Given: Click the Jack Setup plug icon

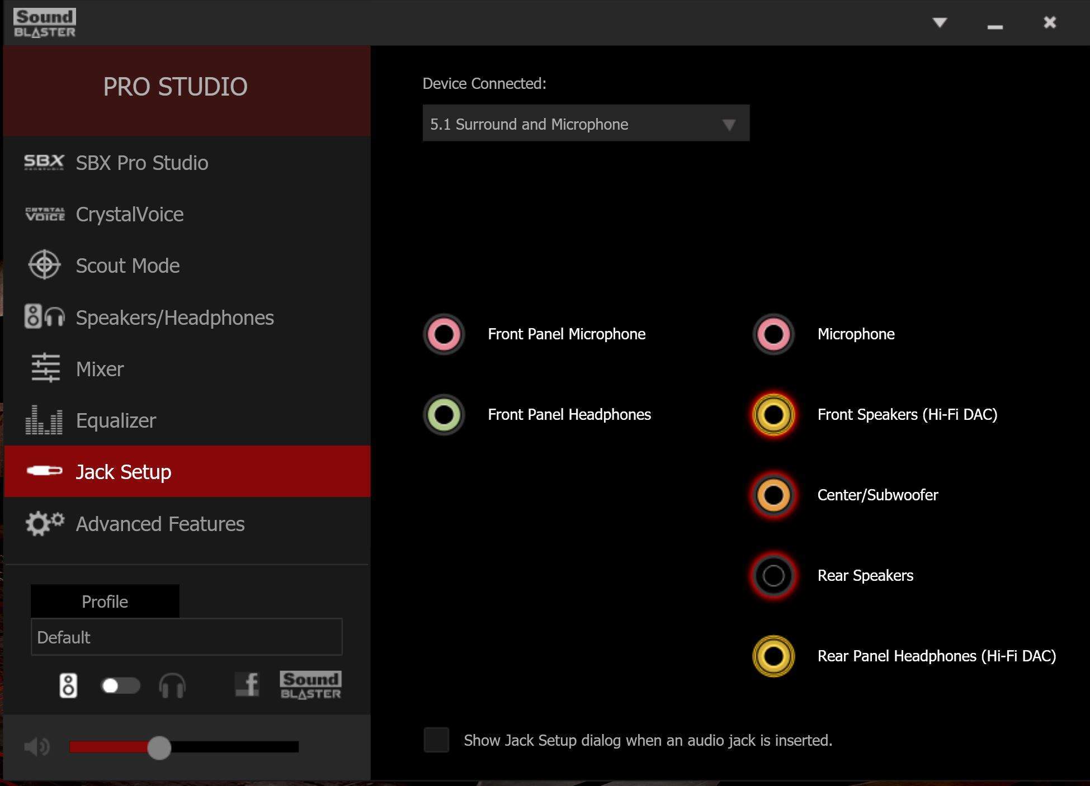Looking at the screenshot, I should coord(45,471).
